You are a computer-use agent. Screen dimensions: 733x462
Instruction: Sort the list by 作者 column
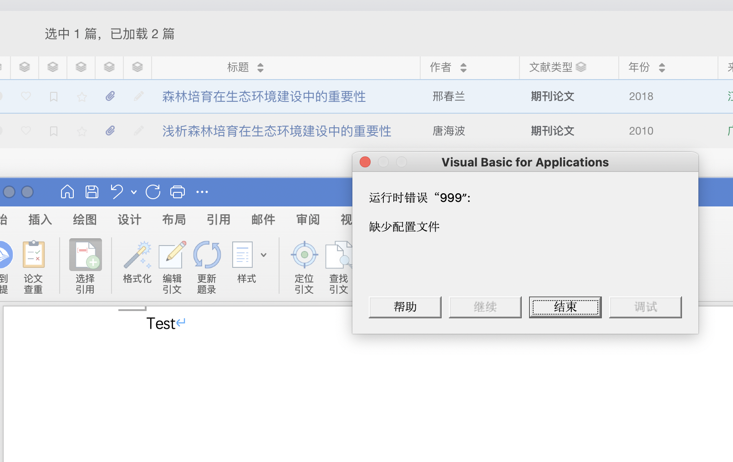463,68
